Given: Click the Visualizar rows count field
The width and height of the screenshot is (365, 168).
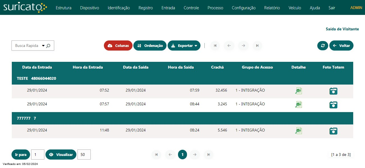Looking at the screenshot, I should [x=84, y=155].
